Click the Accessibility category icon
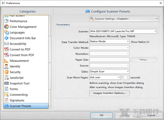The image size is (164, 120). (x=6, y=44)
